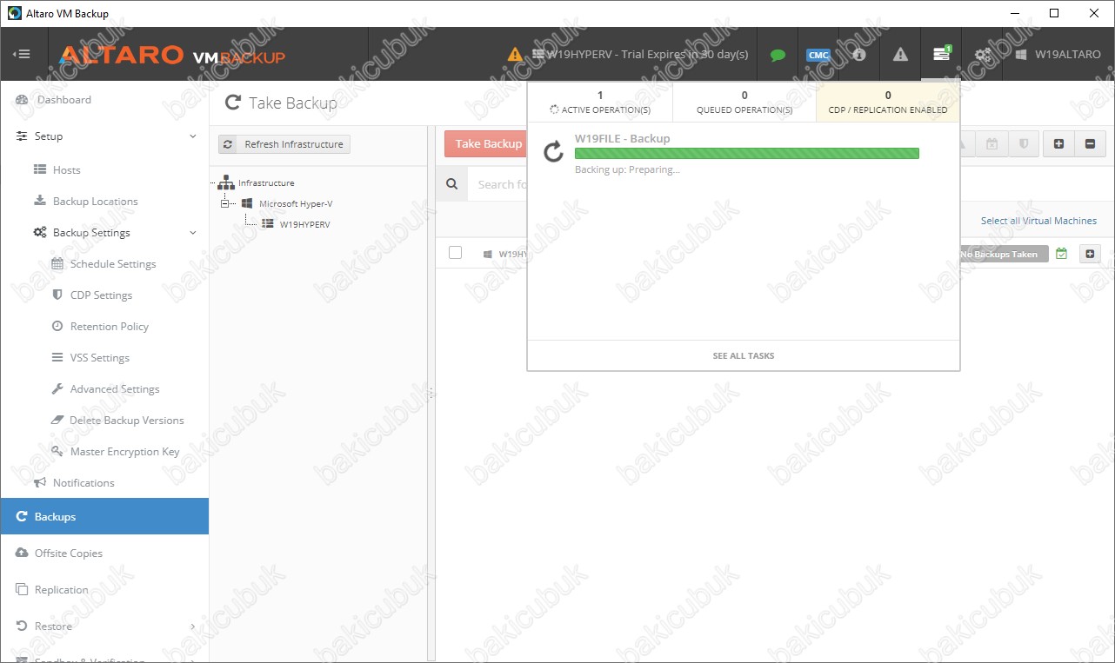The height and width of the screenshot is (663, 1115).
Task: Click the panel splitter handle
Action: [431, 393]
